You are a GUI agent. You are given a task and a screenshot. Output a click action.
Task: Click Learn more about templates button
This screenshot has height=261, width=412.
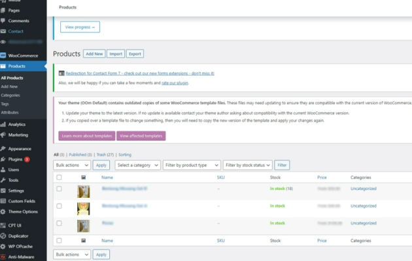click(x=87, y=136)
